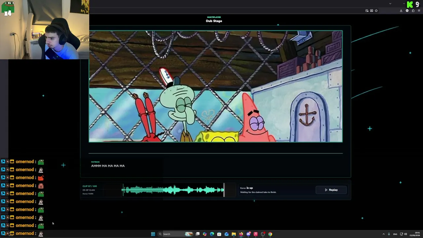Bookmark this page with the star icon

pyautogui.click(x=376, y=11)
